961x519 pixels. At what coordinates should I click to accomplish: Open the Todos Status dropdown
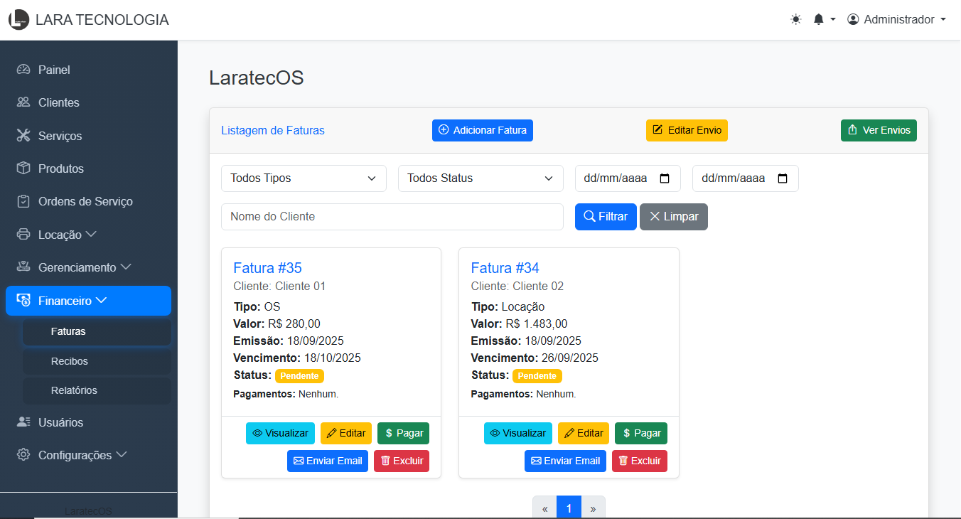[x=480, y=178]
